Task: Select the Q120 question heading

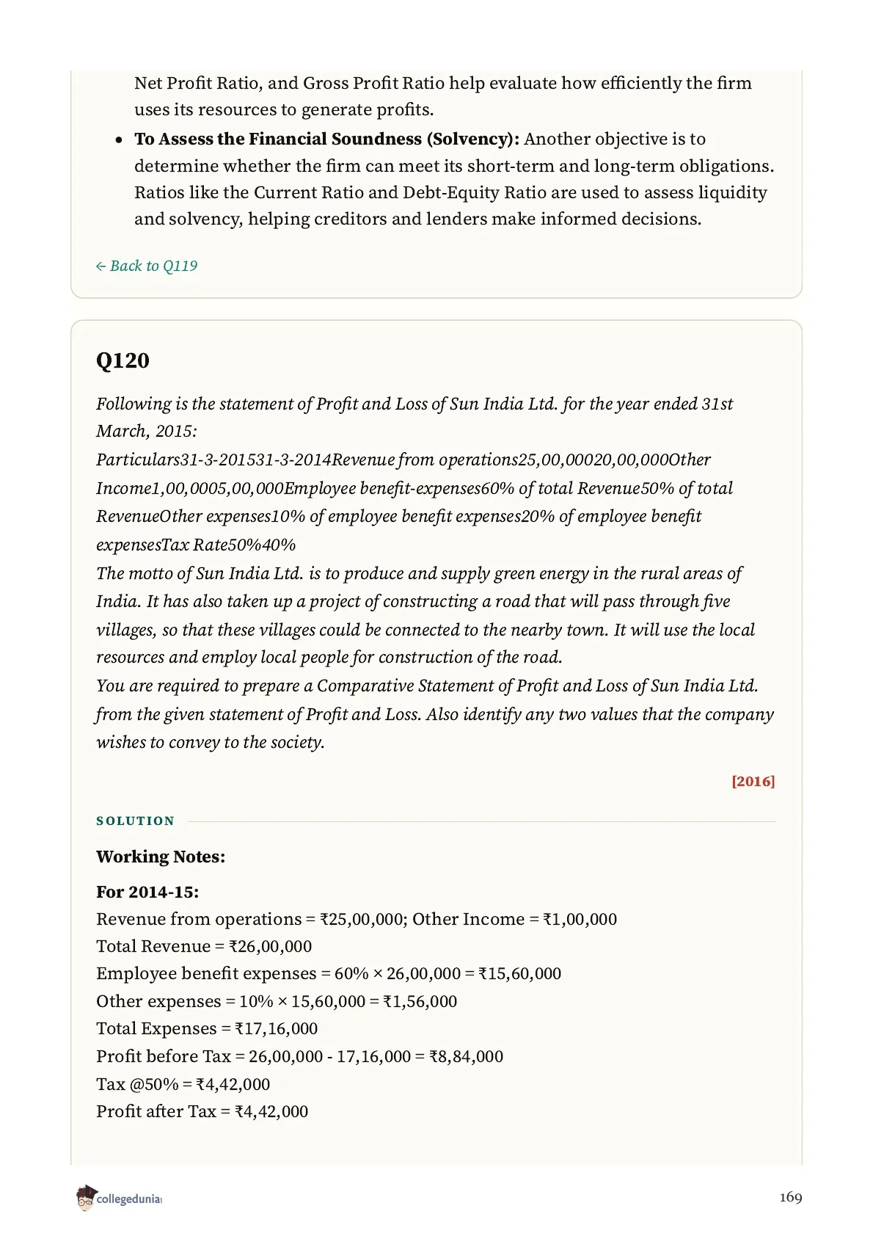Action: tap(123, 360)
